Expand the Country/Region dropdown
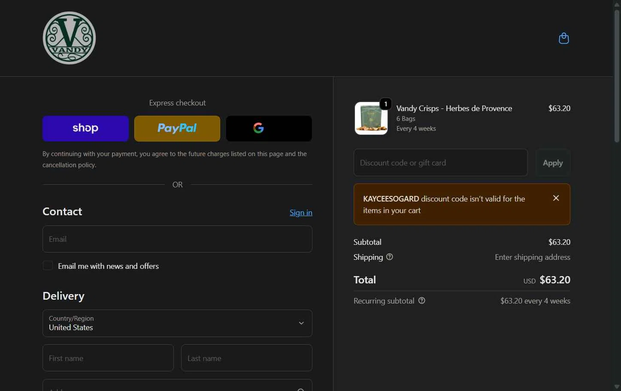621x391 pixels. coord(177,323)
